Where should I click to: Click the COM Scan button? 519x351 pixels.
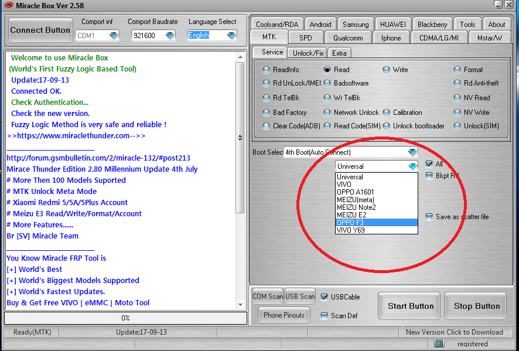click(268, 297)
